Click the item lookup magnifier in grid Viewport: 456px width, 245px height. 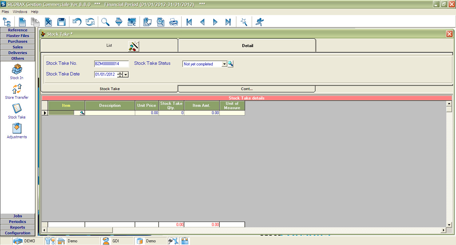click(81, 113)
